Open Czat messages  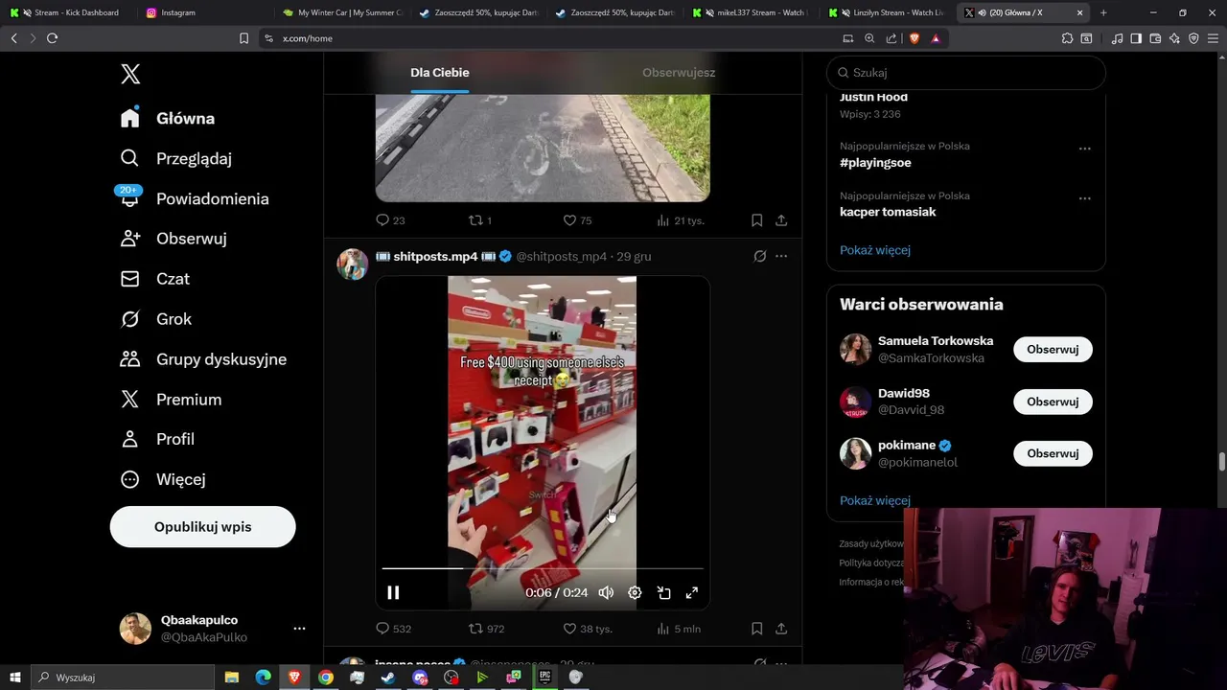[x=155, y=279]
